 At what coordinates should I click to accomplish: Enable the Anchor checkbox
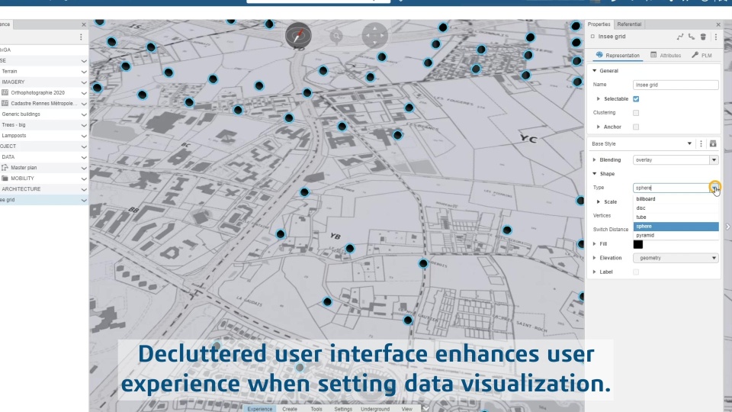(x=636, y=127)
